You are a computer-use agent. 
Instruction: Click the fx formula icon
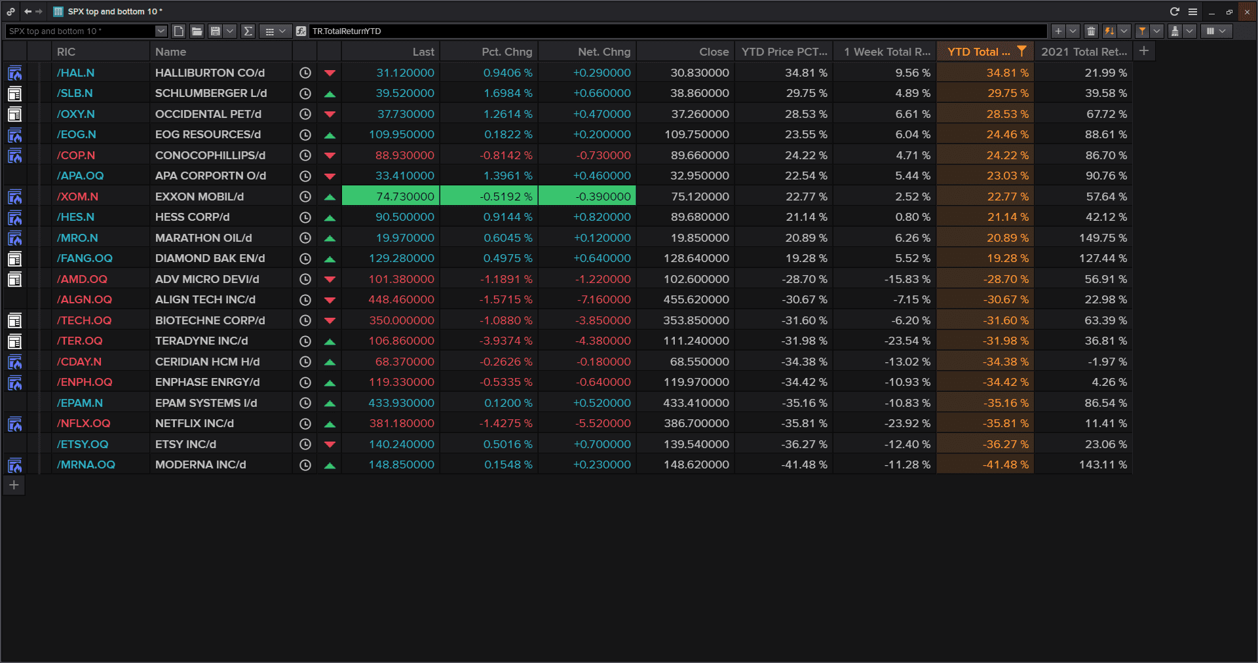click(301, 31)
